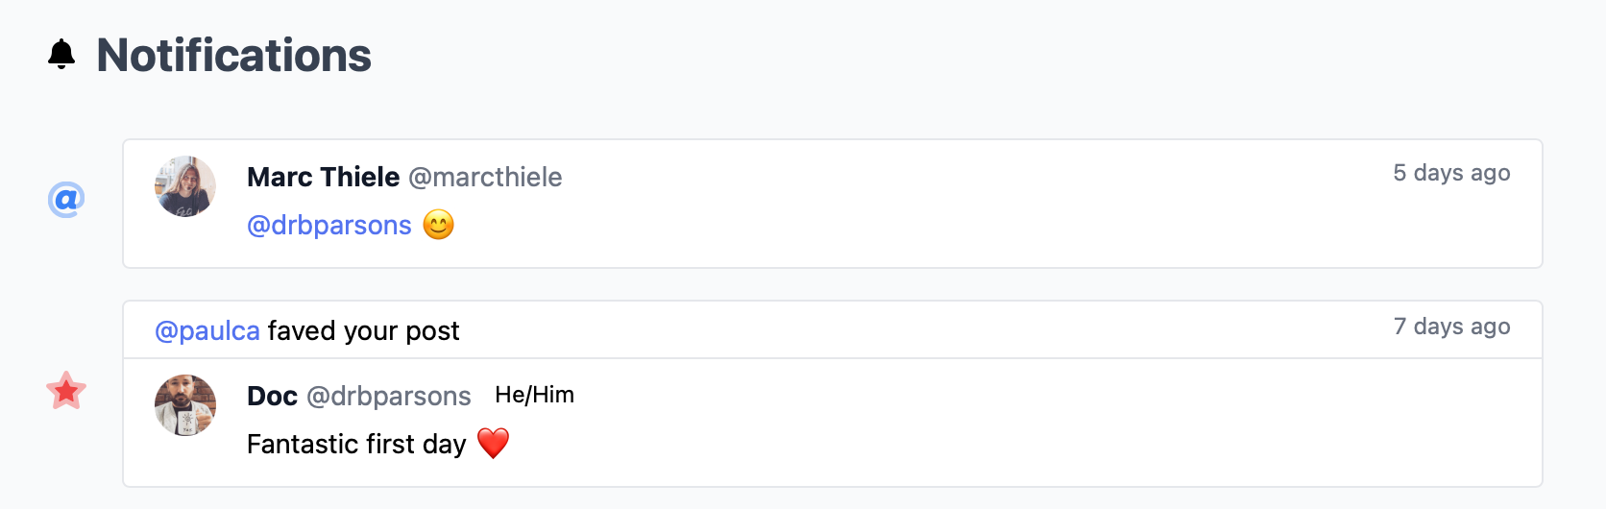The height and width of the screenshot is (509, 1606).
Task: Click the grey @drbparsons handle
Action: (x=388, y=396)
